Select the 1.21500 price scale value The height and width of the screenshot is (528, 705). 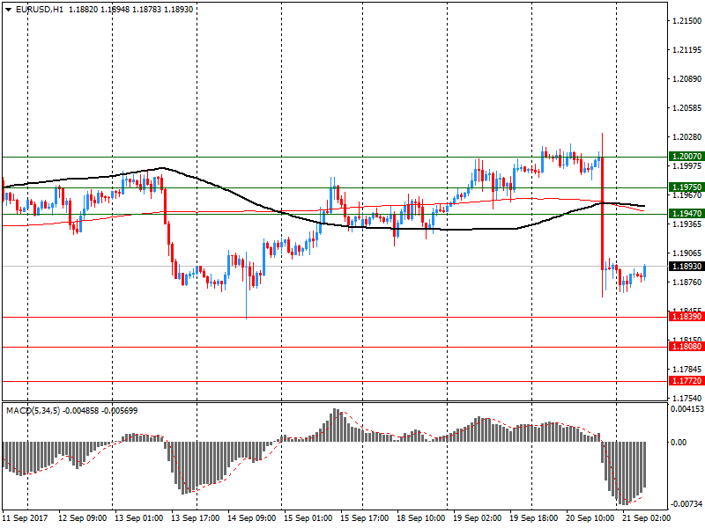pos(686,20)
